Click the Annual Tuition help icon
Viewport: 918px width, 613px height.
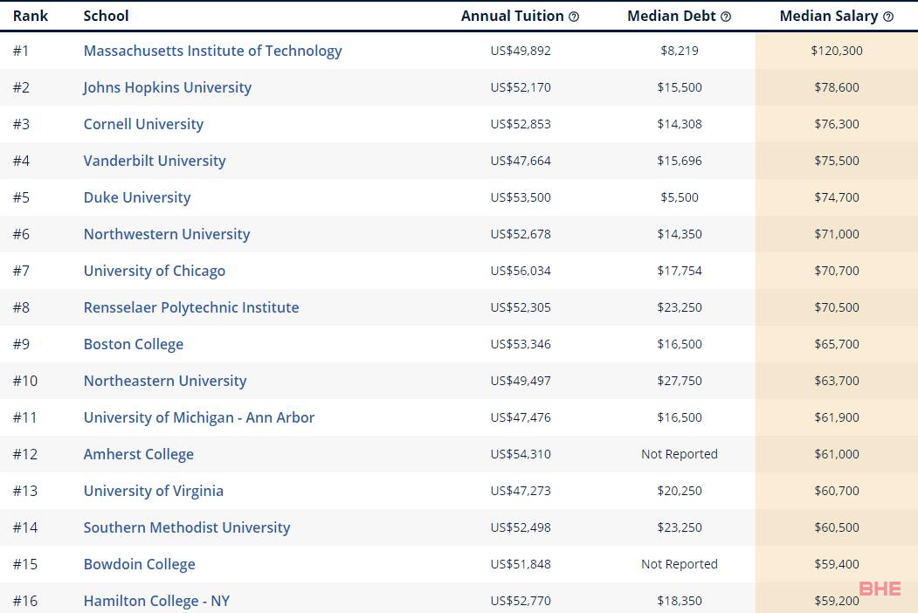574,17
